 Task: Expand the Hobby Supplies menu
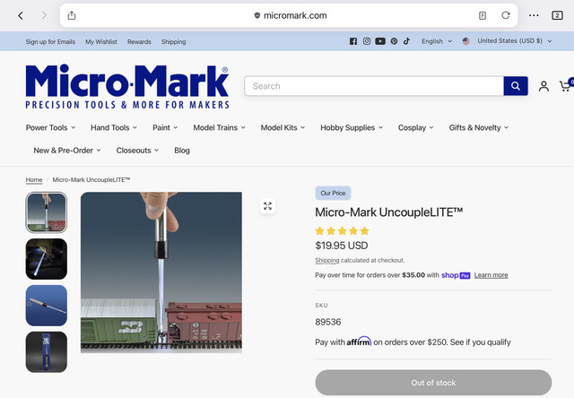pyautogui.click(x=352, y=127)
